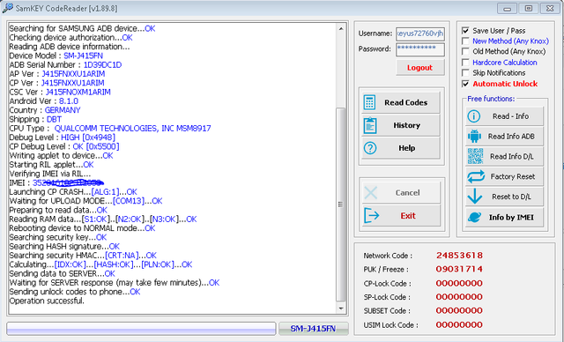Click the QR code icon on Read Info D/L

tap(475, 156)
